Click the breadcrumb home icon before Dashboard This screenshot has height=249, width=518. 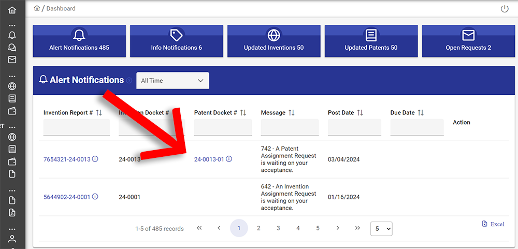pos(37,8)
